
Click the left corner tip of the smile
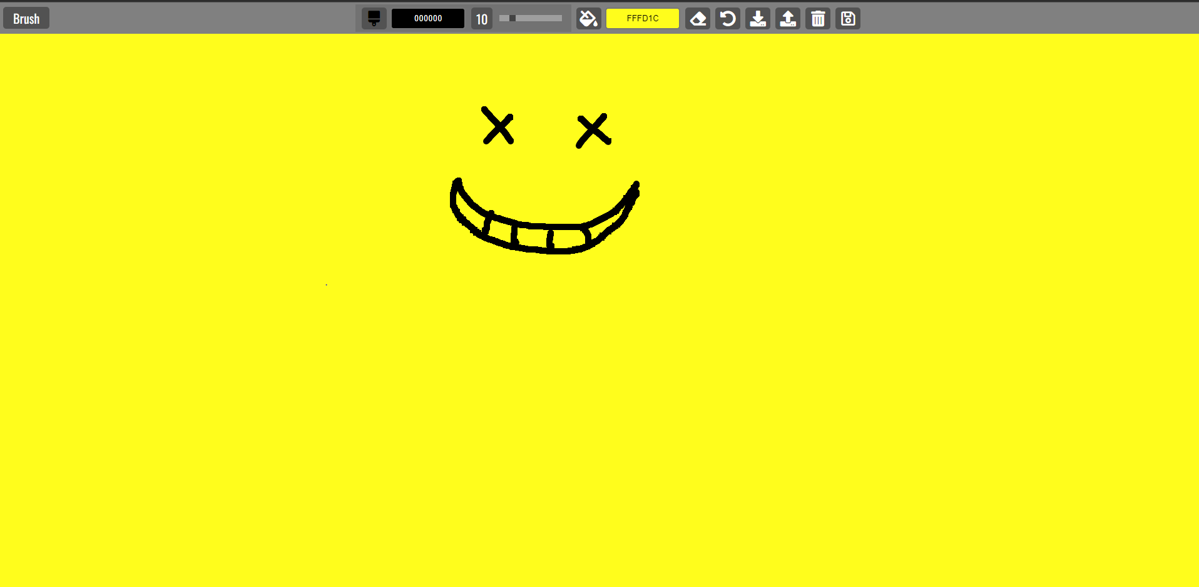coord(457,181)
